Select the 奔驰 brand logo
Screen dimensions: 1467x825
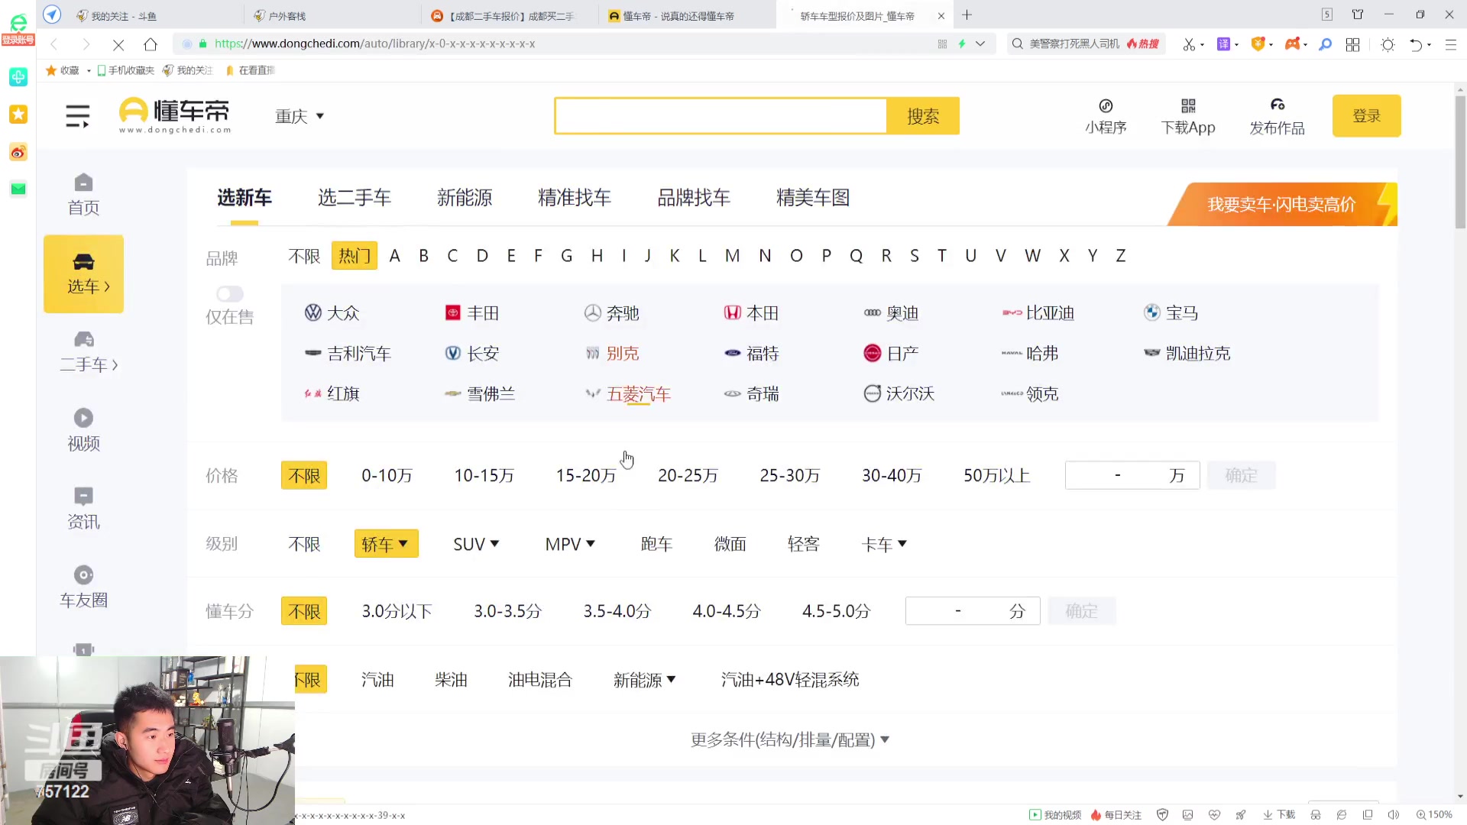[x=593, y=312]
